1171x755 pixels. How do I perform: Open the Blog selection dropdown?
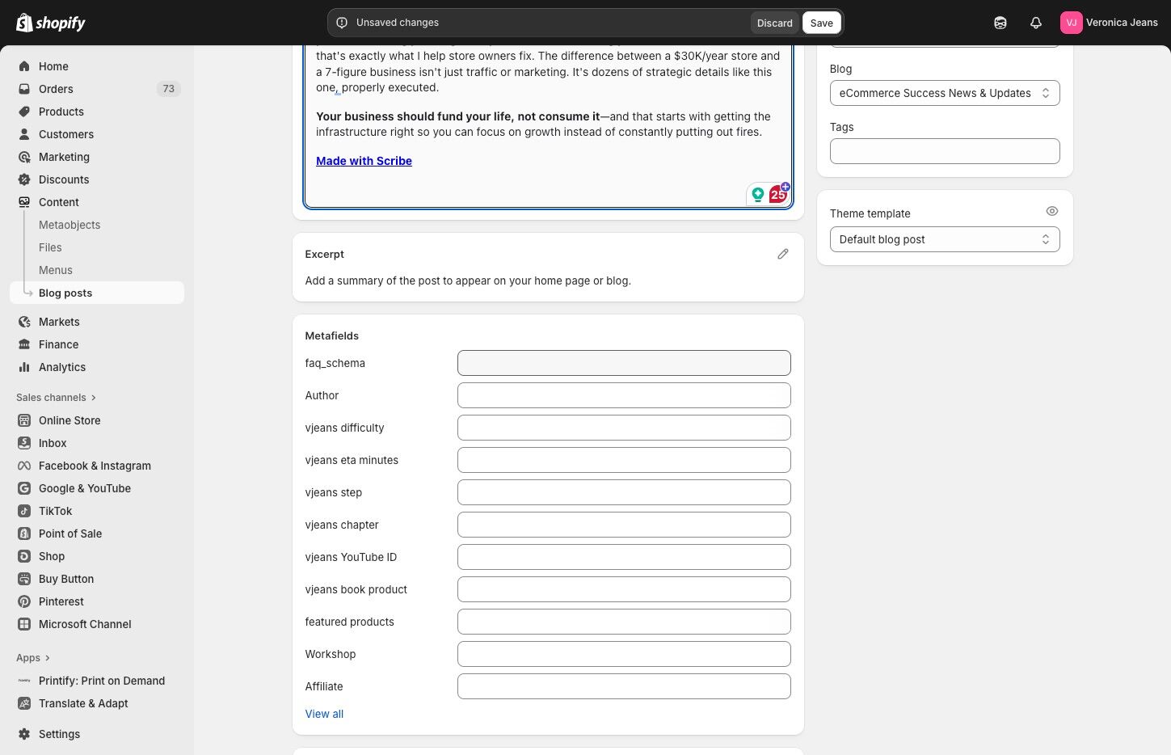(x=944, y=93)
